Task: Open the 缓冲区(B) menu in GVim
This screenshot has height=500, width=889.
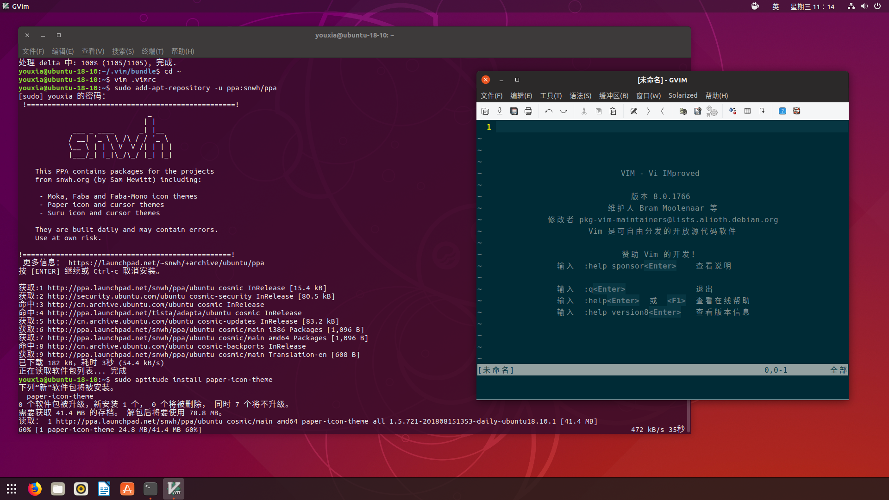Action: pyautogui.click(x=614, y=96)
